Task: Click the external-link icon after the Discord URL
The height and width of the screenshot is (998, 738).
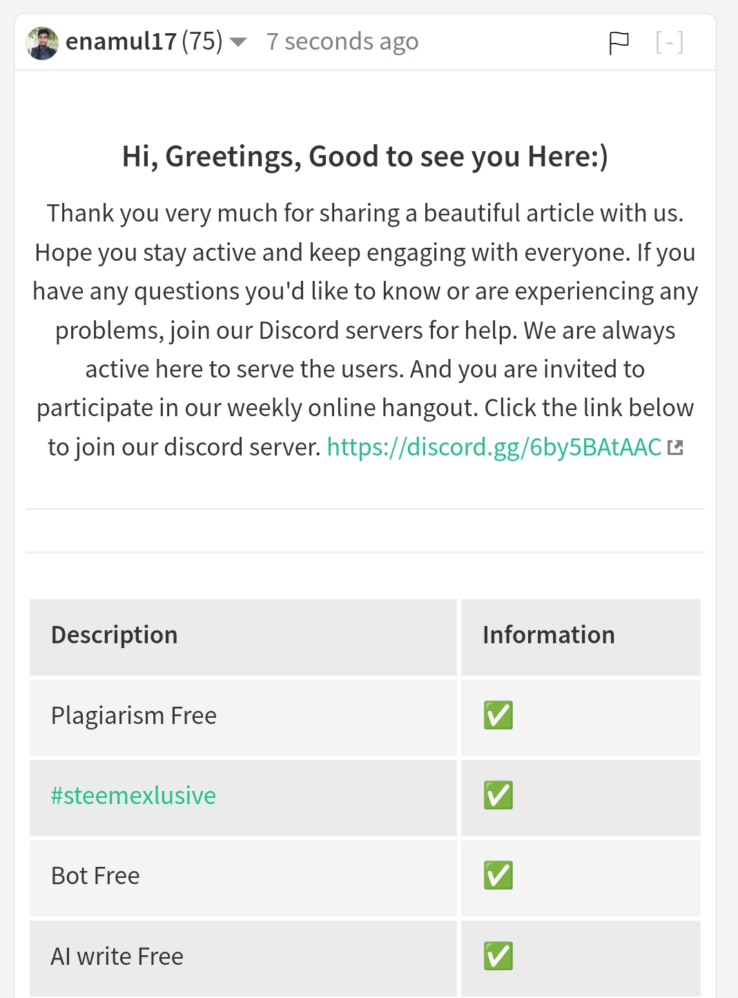Action: click(675, 448)
